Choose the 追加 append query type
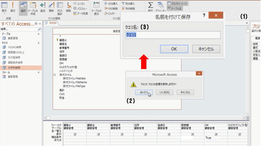261x146 pixels. (x=43, y=7)
